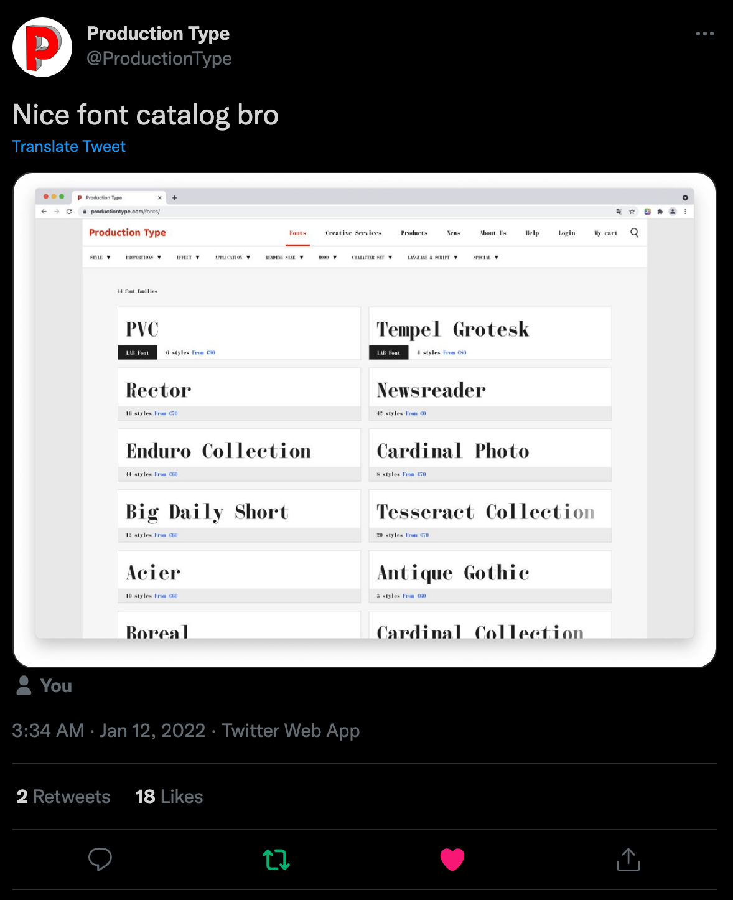733x900 pixels.
Task: Open the browser three-dot menu
Action: (685, 212)
